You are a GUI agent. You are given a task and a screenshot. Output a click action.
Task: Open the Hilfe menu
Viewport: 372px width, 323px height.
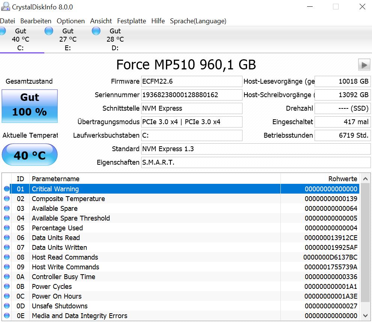pyautogui.click(x=158, y=21)
